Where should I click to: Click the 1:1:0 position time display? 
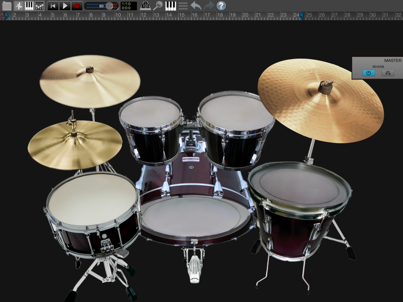[x=129, y=6]
